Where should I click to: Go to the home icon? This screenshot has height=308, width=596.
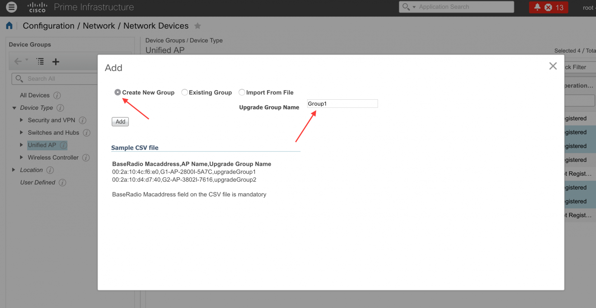pyautogui.click(x=9, y=26)
